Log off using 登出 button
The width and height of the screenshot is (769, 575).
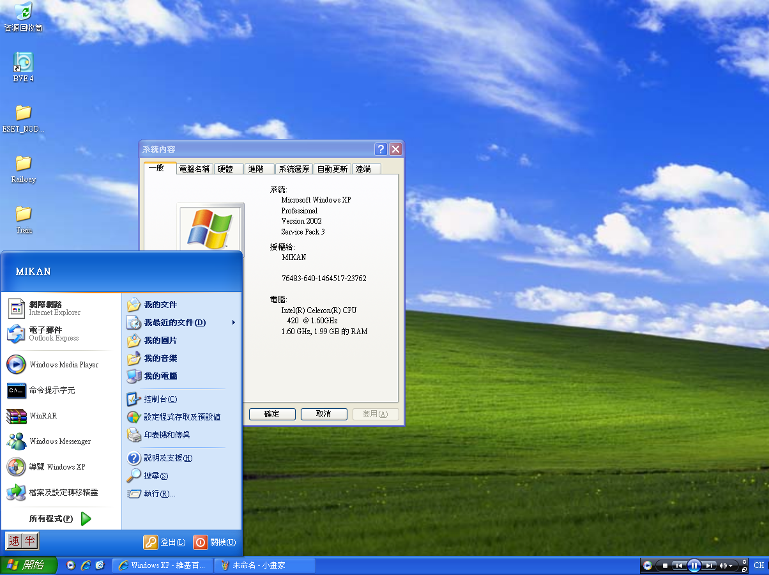165,542
